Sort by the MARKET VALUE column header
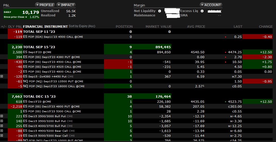Viewport: 276px width, 142px height. 158,26
